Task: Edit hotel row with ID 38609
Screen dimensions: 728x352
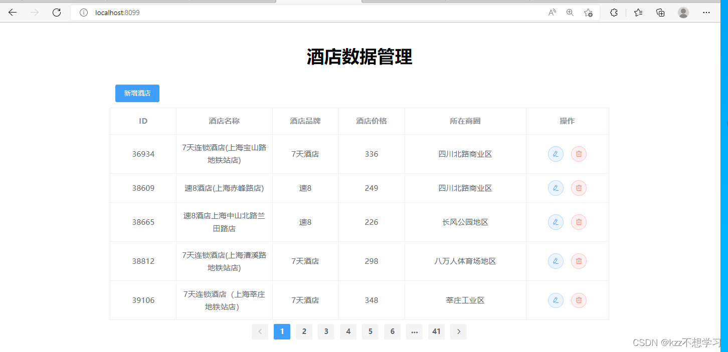Action: [556, 188]
